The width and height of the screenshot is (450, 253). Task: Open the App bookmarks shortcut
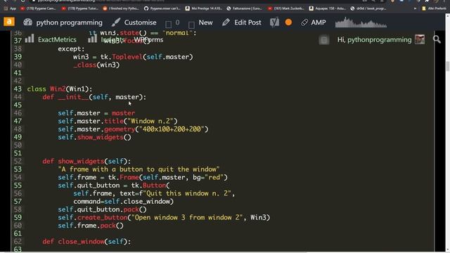[10, 8]
